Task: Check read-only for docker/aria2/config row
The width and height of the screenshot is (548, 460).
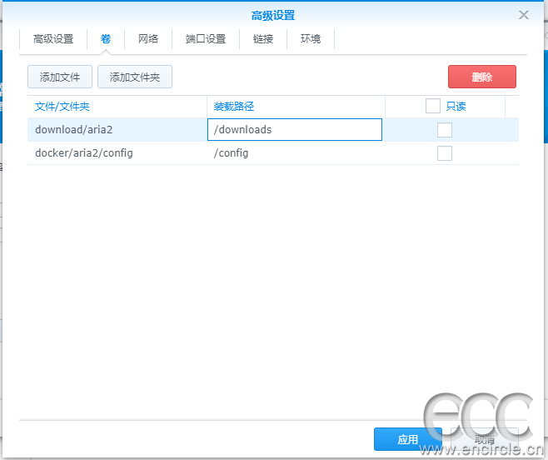Action: (x=445, y=153)
